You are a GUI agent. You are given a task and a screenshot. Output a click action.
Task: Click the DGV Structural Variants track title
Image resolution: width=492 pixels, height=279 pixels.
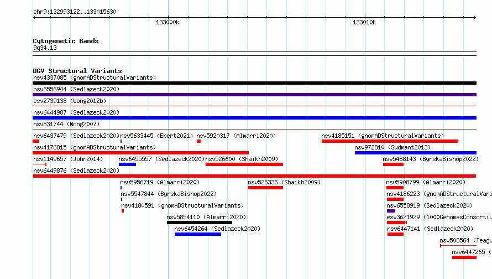click(x=77, y=71)
